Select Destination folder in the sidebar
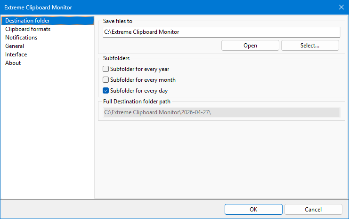The height and width of the screenshot is (219, 349). 48,21
